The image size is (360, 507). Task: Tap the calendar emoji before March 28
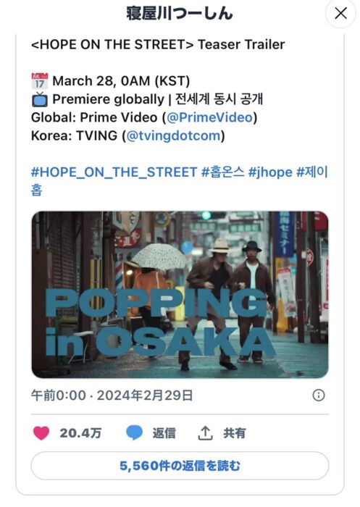40,81
